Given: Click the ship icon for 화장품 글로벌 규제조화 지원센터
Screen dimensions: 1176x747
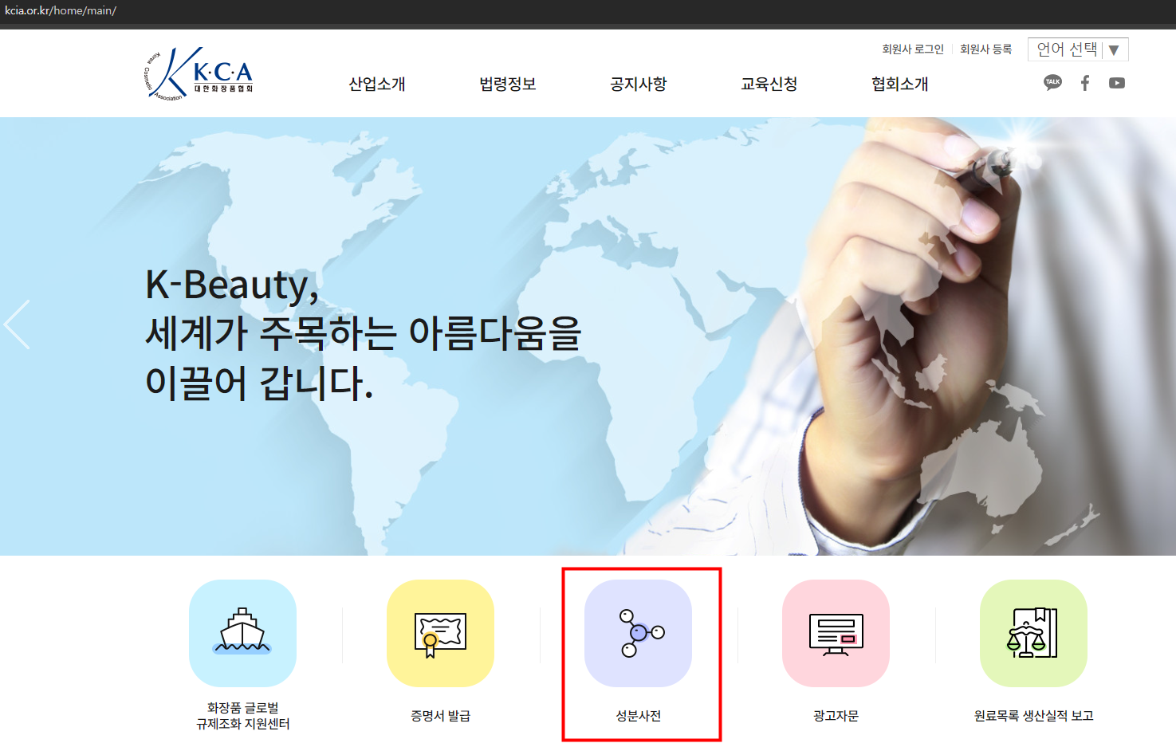Looking at the screenshot, I should (x=242, y=633).
